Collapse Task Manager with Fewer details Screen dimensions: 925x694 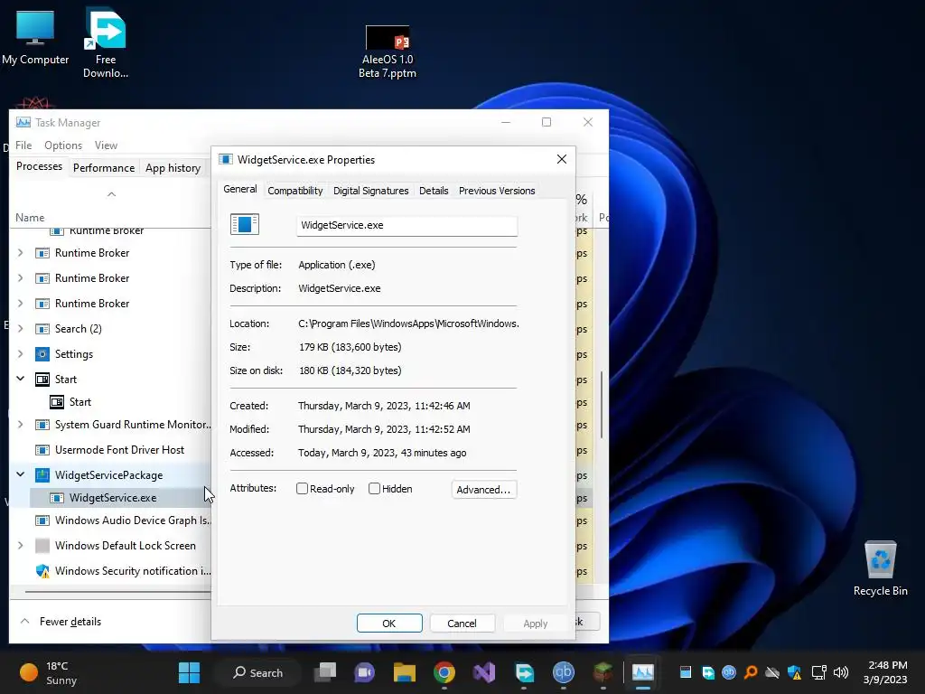[61, 622]
